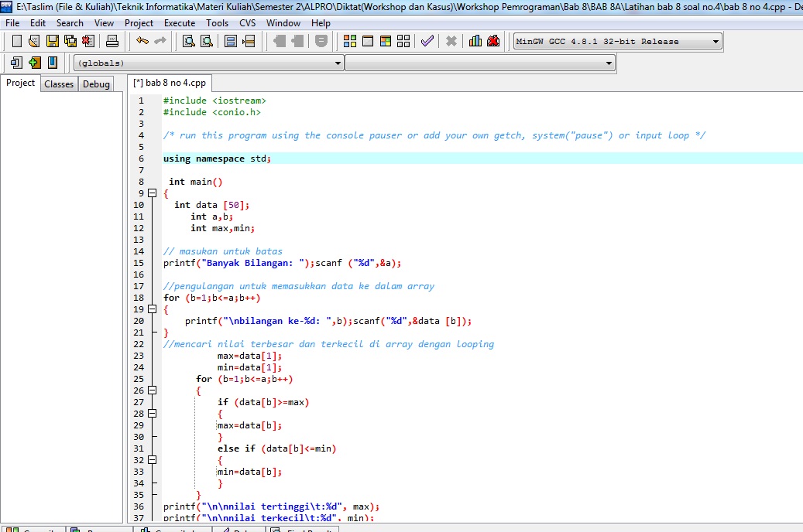
Task: Click the Compile and Run icon
Action: click(386, 41)
